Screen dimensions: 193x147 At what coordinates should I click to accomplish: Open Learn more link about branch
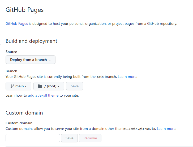pos(127,77)
